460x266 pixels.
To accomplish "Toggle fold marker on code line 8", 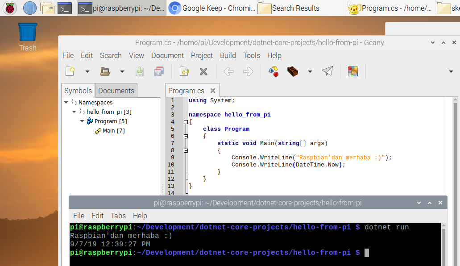I will [186, 150].
